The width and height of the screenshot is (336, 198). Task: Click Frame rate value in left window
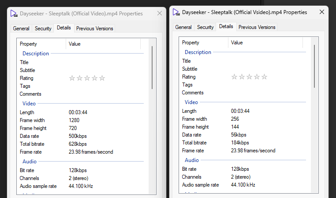[91, 152]
